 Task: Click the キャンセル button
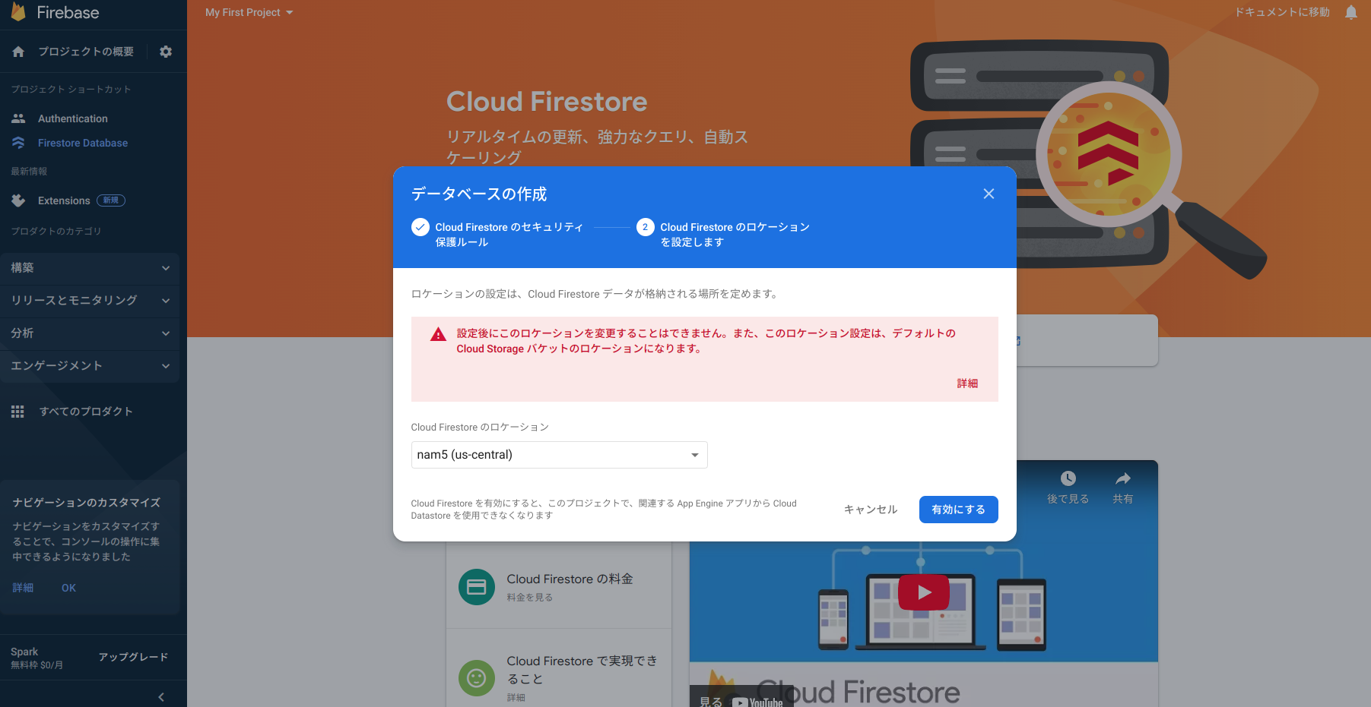pyautogui.click(x=871, y=510)
